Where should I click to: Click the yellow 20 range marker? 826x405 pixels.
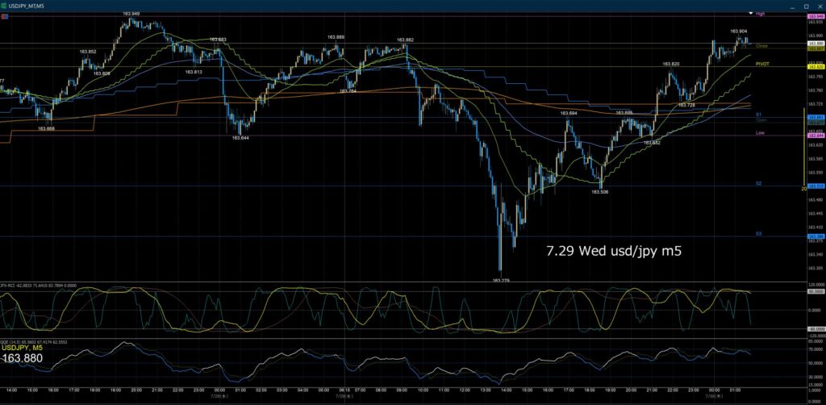(x=803, y=188)
